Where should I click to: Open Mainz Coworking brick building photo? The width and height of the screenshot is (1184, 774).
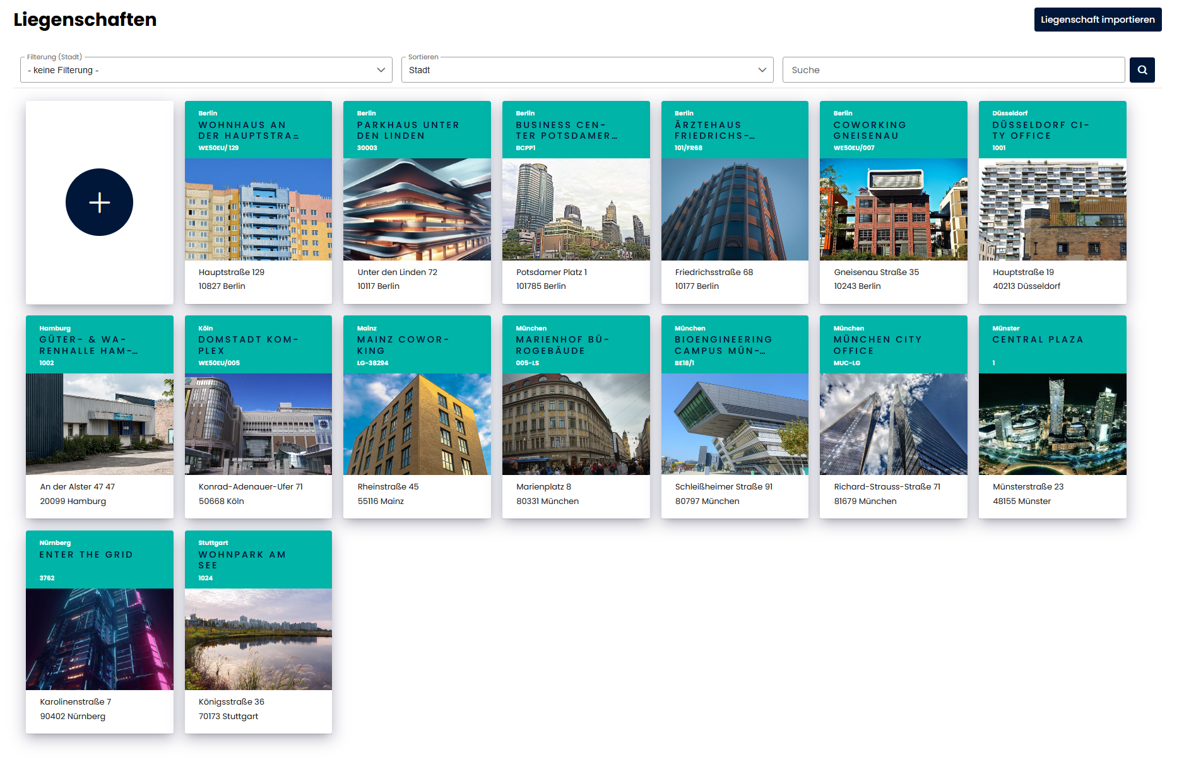417,424
